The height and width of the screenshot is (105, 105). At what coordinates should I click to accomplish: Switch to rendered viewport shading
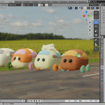click(95, 8)
